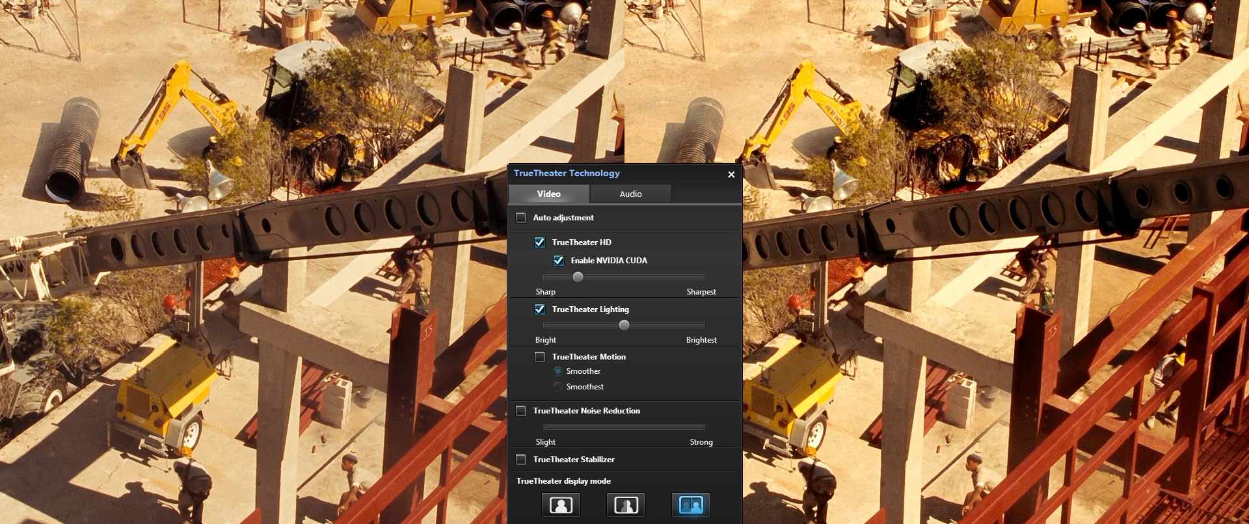Enable the Auto adjustment checkbox

(521, 218)
